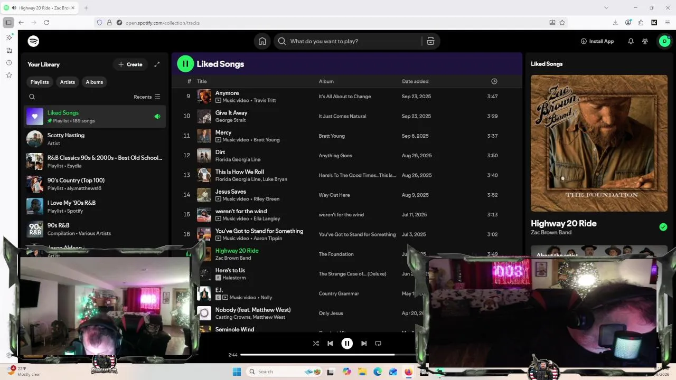The image size is (676, 380).
Task: Open the 90s R&B compilation
Action: click(x=95, y=229)
